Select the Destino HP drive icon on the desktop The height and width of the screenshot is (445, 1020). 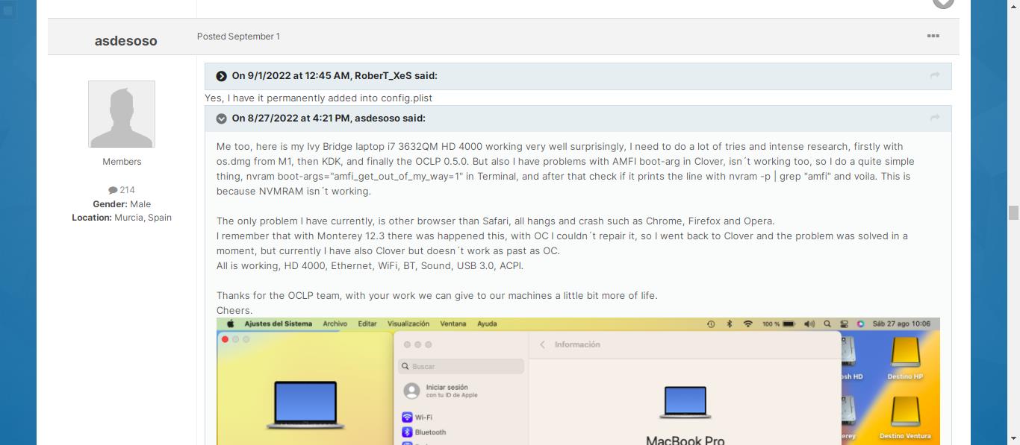905,350
